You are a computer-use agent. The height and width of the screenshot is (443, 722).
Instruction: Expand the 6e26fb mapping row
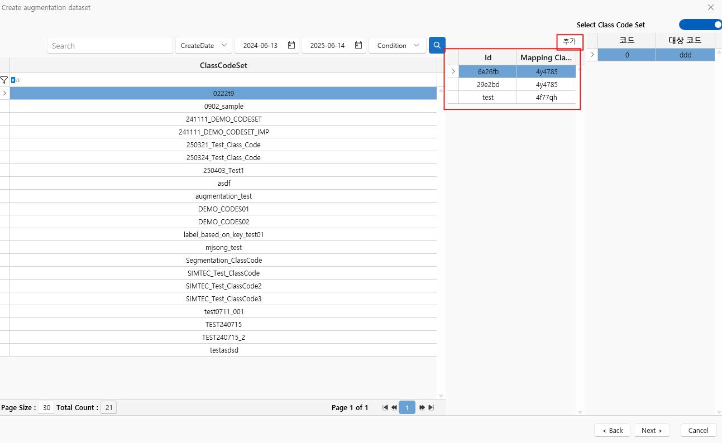pos(453,71)
